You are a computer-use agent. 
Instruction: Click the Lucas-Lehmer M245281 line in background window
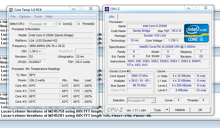click(x=76, y=116)
